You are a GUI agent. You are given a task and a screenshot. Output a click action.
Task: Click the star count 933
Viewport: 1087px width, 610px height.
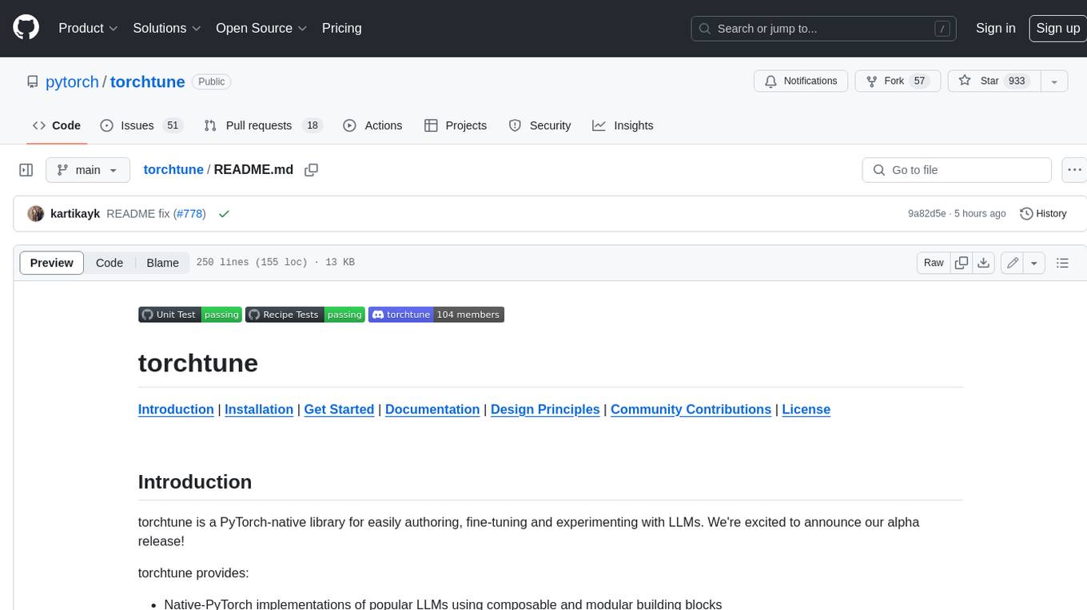[1017, 81]
